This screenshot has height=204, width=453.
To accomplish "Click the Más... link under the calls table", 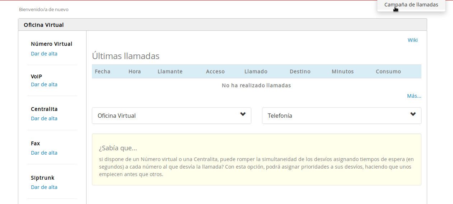I will 414,96.
